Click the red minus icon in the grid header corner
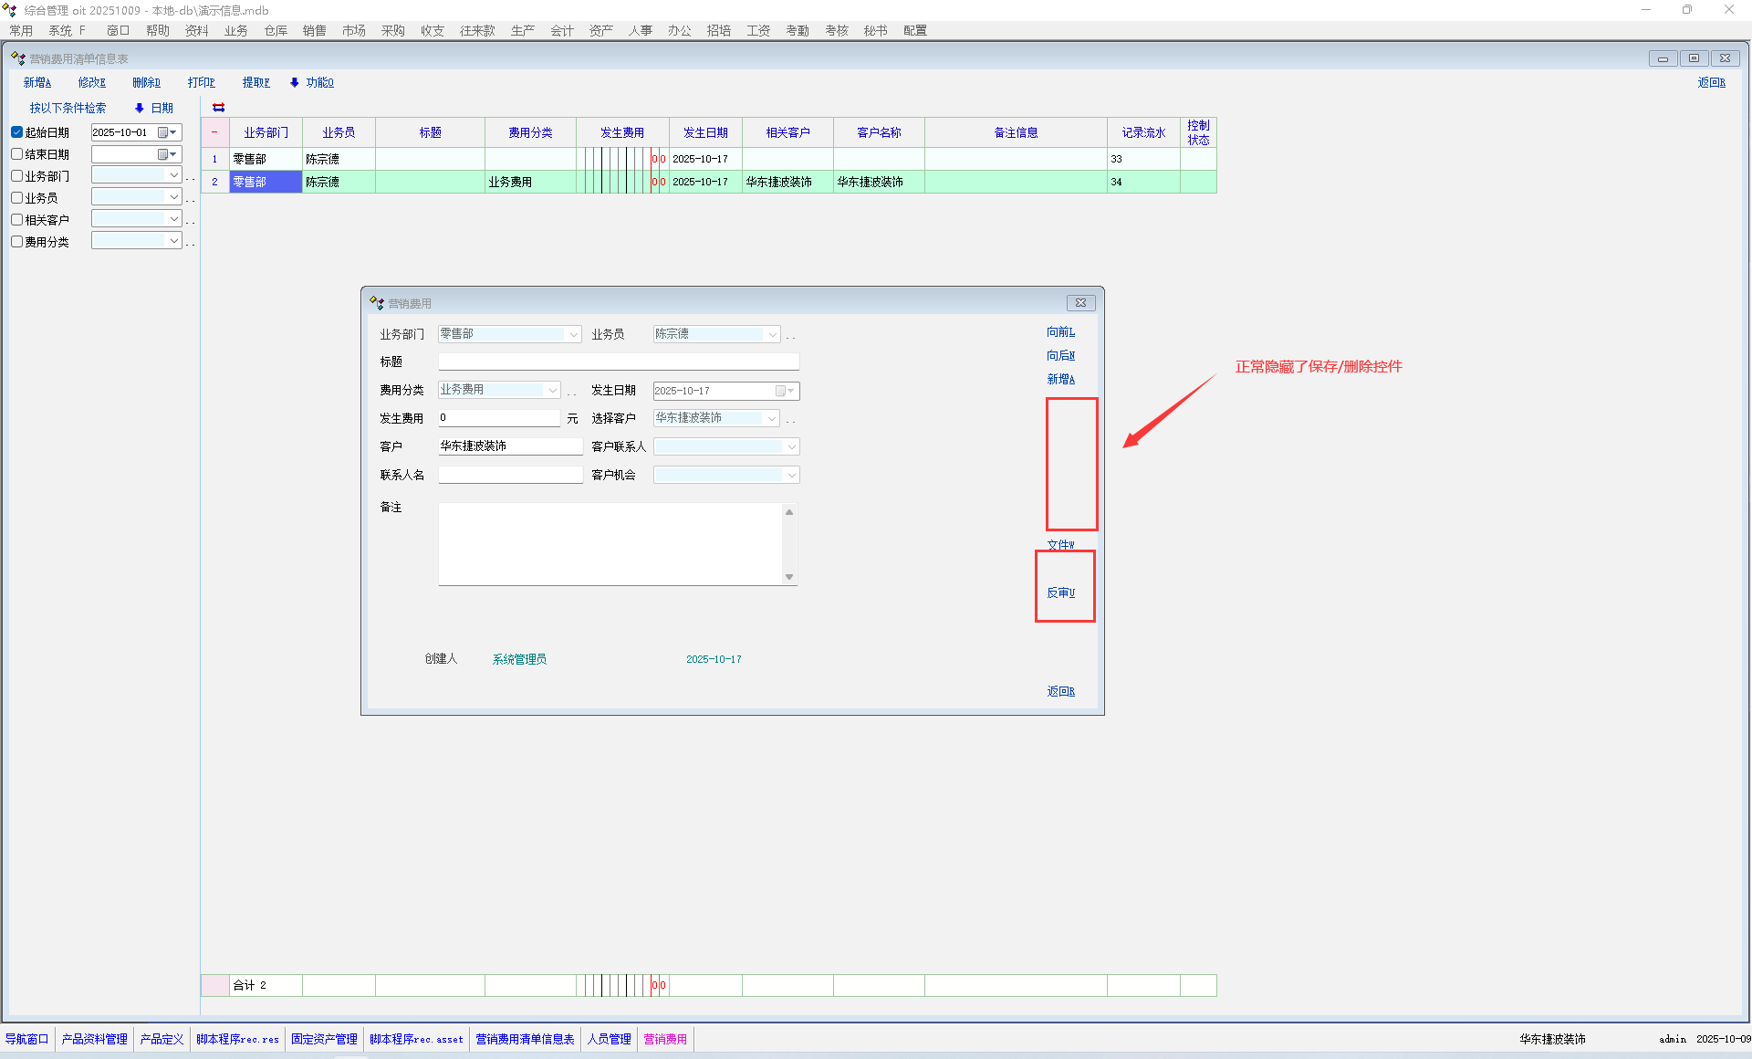Screen dimensions: 1752x1059 214,132
